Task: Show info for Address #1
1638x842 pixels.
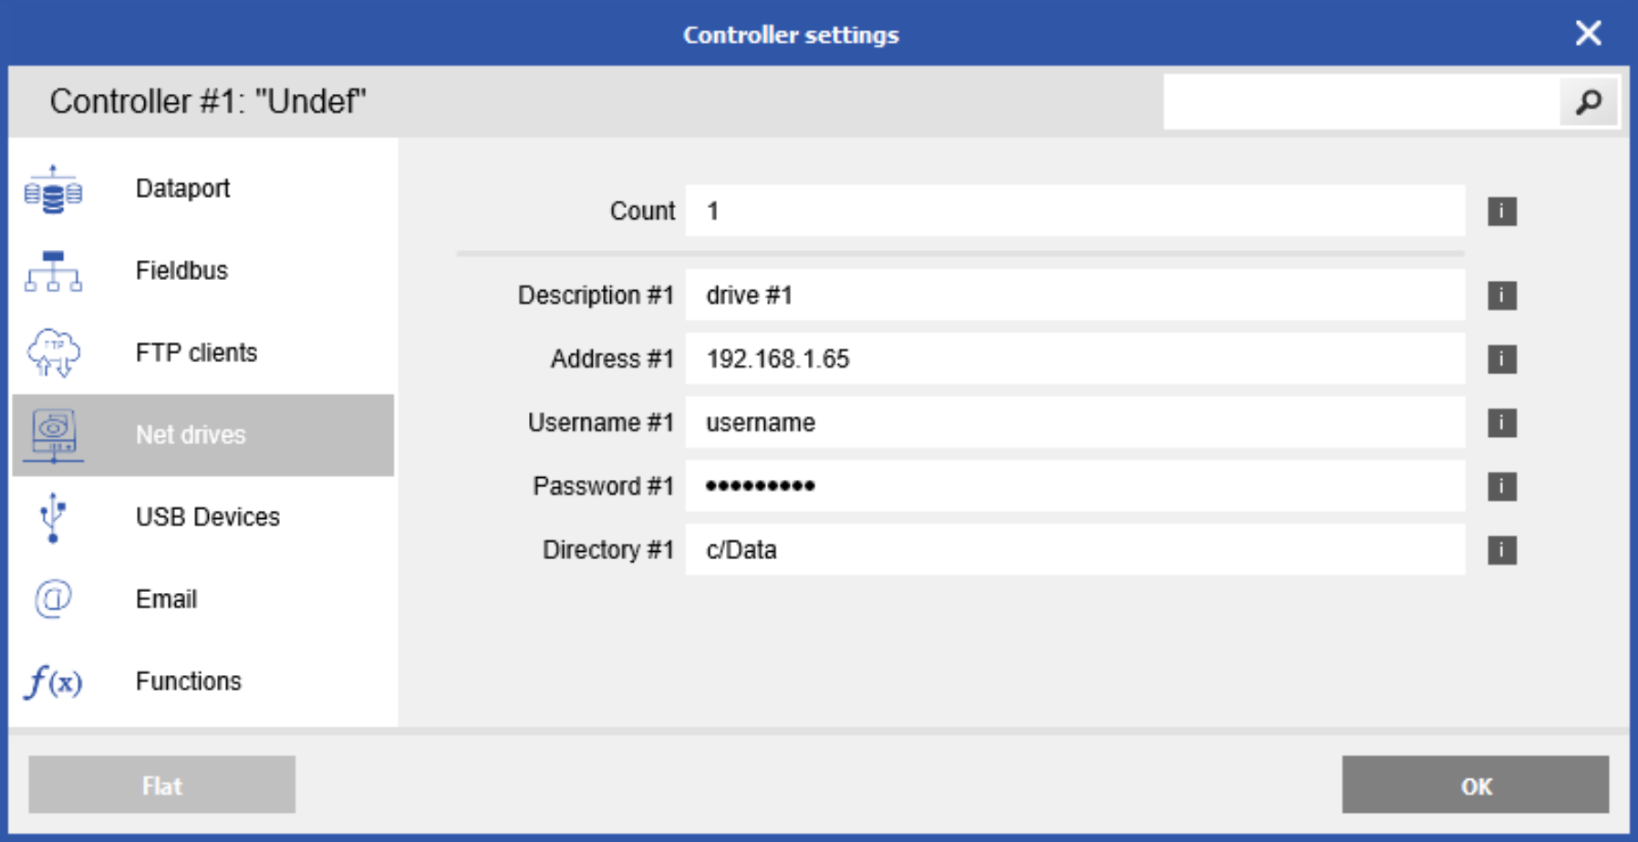Action: tap(1502, 359)
